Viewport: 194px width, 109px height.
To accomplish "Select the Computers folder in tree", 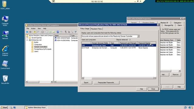I will coord(38,45).
